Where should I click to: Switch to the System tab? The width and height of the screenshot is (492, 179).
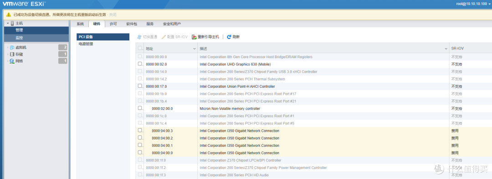pos(80,24)
